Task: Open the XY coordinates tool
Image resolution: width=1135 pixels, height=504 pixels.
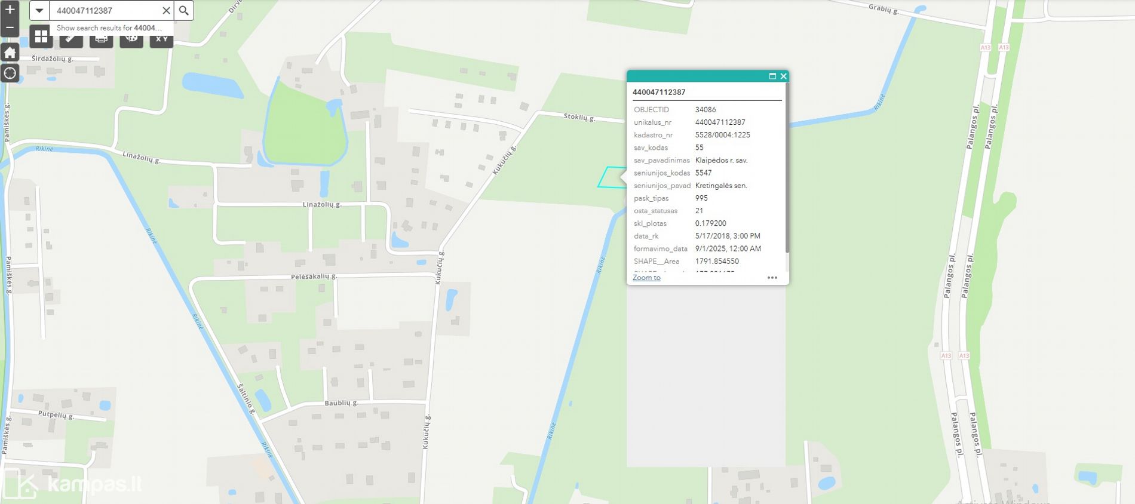Action: [x=161, y=39]
